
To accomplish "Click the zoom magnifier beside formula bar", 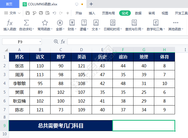I will [x=56, y=42].
